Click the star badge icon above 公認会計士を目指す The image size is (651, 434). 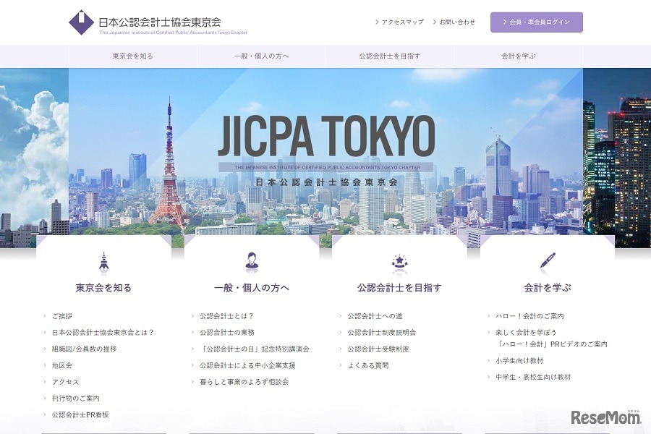pos(401,261)
